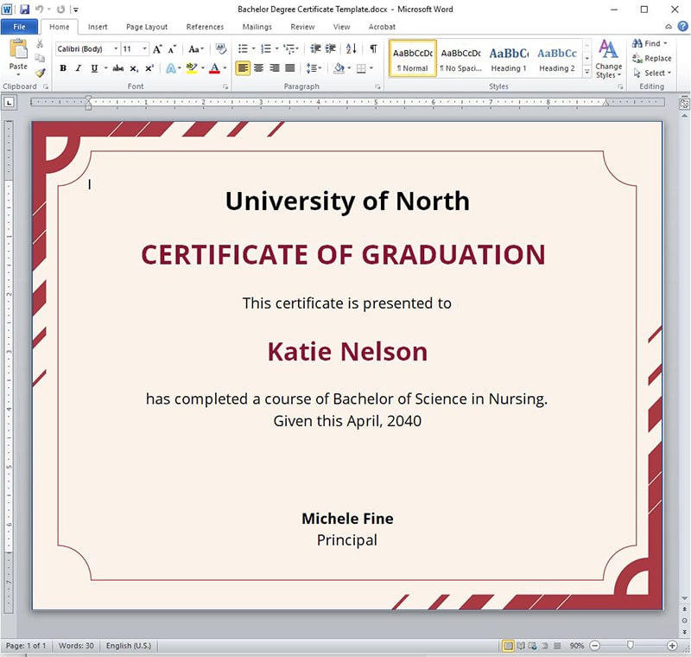This screenshot has height=657, width=691.
Task: Click the Save icon in quick access toolbar
Action: click(24, 10)
